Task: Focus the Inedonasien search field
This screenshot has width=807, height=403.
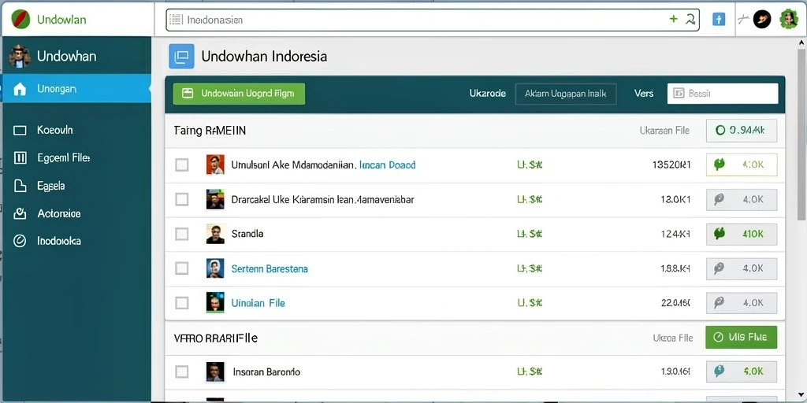Action: [x=433, y=20]
